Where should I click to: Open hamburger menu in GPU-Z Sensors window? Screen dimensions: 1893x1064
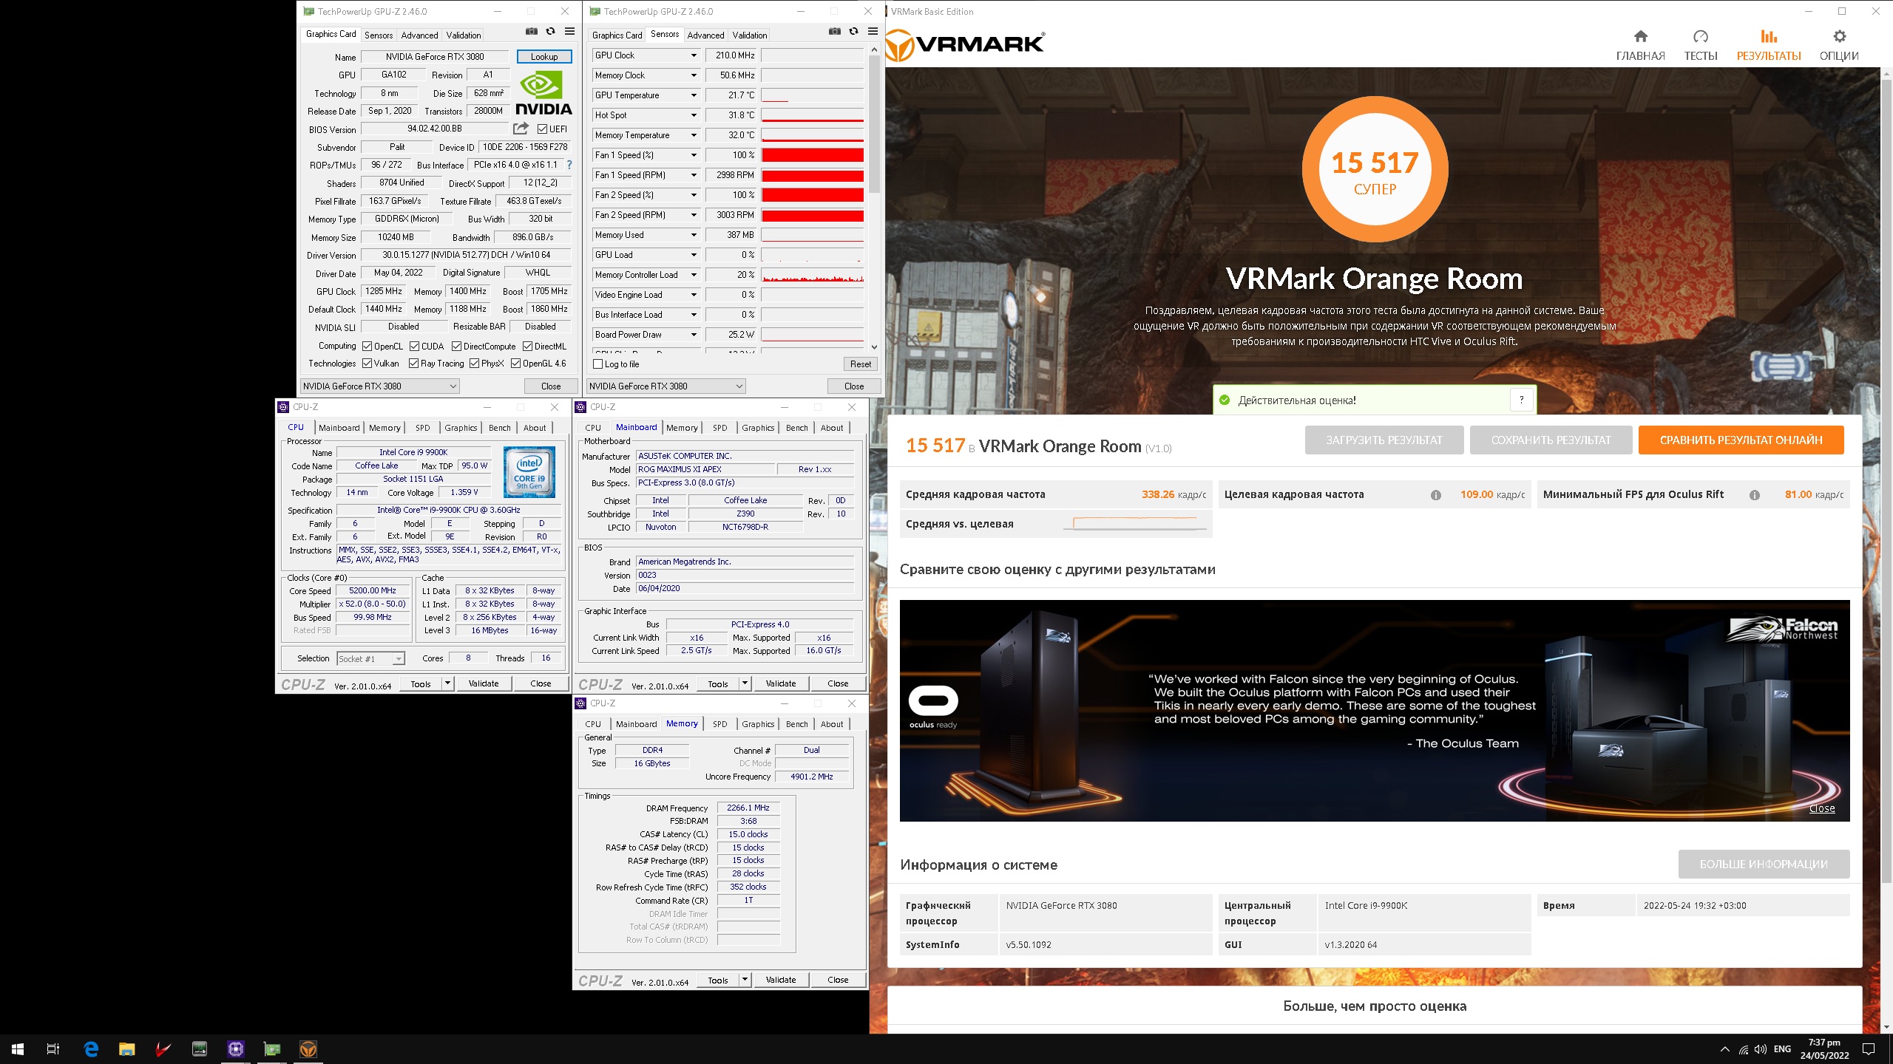click(x=873, y=31)
